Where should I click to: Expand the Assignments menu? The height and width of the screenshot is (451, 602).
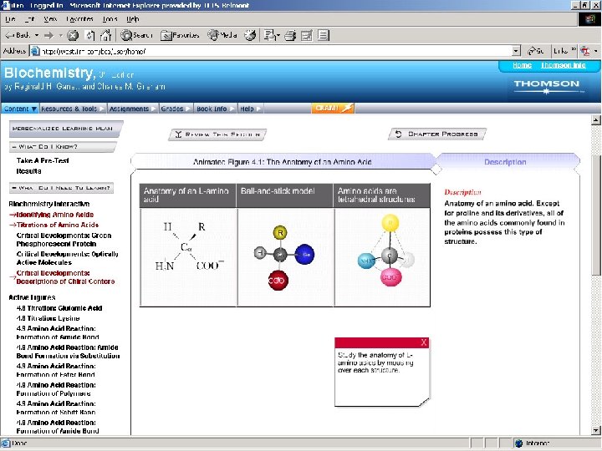(x=133, y=109)
